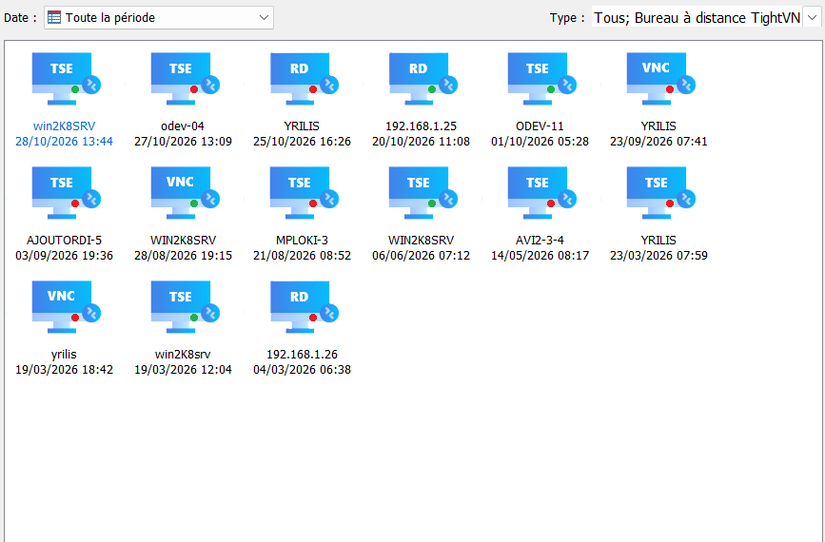Click the date text '19/03/2026 18:42'

[64, 370]
